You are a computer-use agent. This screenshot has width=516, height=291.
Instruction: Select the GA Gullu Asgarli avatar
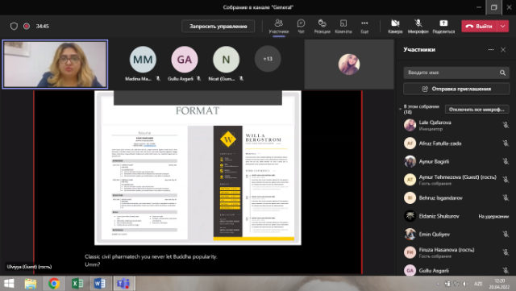pos(185,60)
